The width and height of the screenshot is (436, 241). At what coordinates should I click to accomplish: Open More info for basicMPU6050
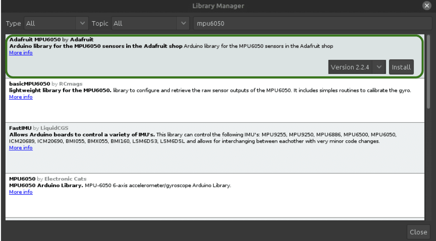click(21, 97)
